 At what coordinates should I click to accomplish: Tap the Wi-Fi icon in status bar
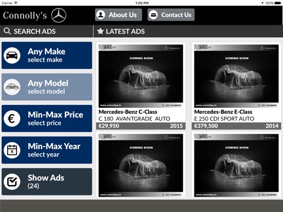16,3
